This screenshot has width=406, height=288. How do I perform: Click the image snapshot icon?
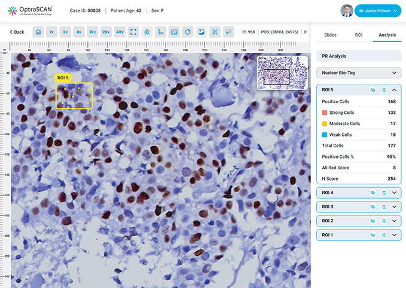click(x=201, y=32)
